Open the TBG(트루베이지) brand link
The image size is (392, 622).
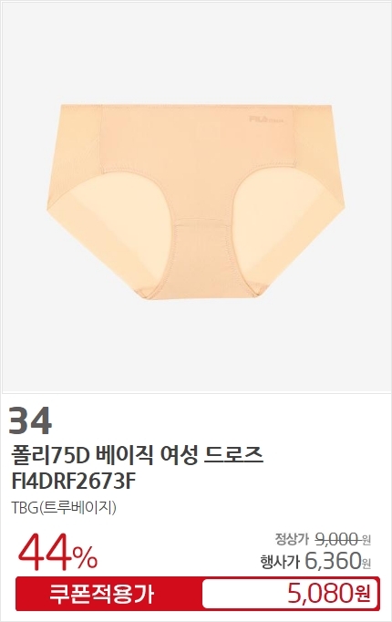[64, 508]
